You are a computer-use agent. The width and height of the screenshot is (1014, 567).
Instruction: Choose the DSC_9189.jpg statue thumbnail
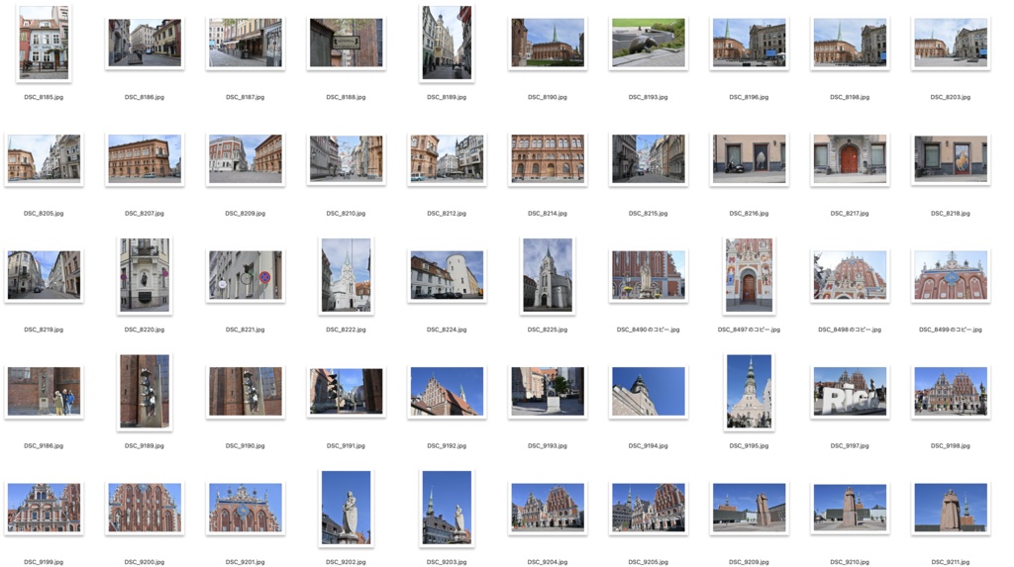tap(145, 391)
